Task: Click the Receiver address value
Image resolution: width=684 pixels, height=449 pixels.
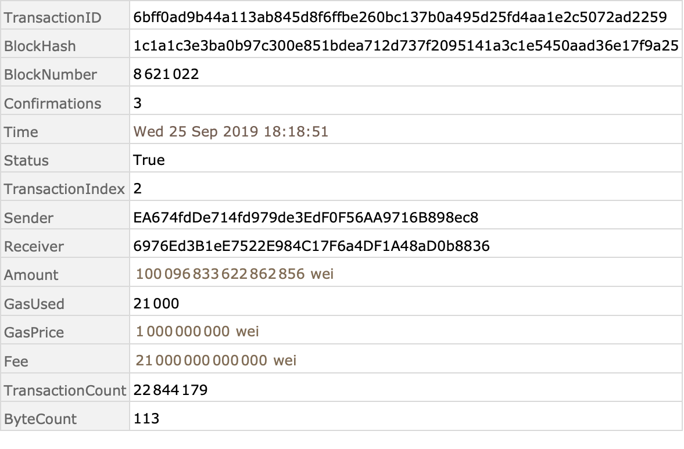Action: pyautogui.click(x=311, y=246)
